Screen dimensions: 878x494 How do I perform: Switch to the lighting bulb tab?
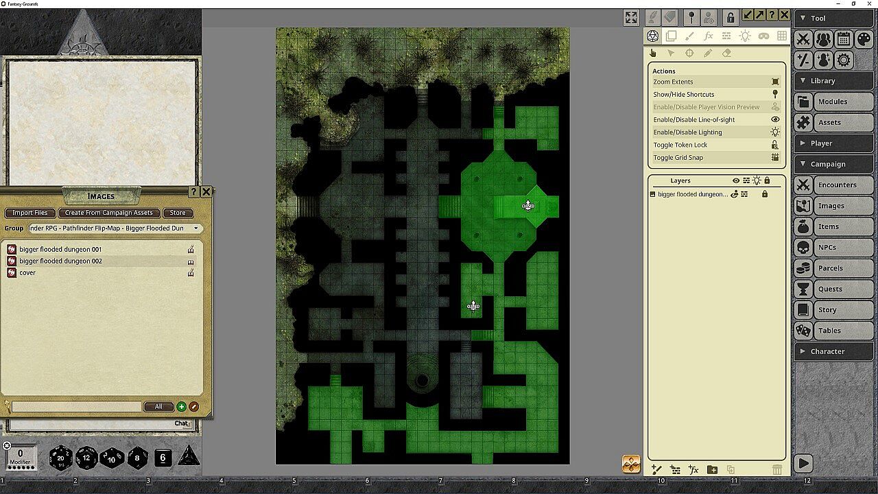(745, 36)
